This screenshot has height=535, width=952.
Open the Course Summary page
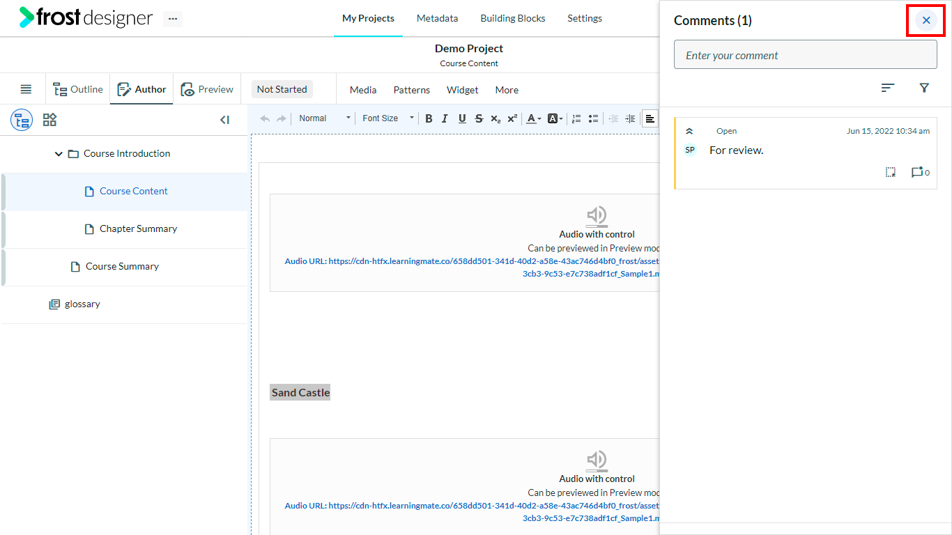[122, 266]
